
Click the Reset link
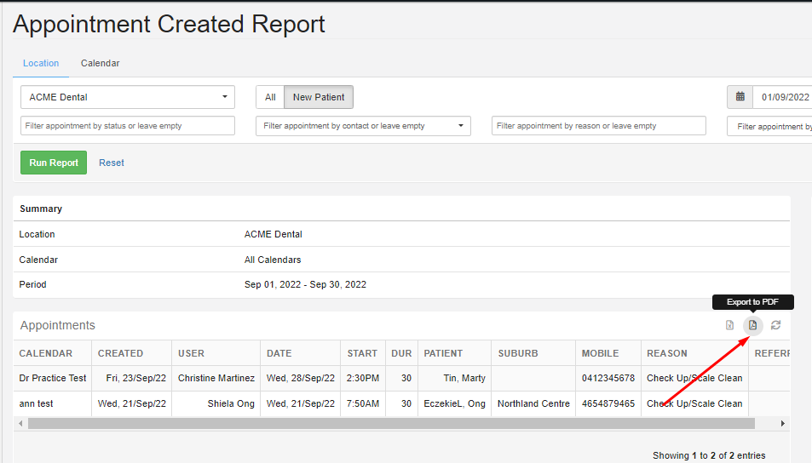pyautogui.click(x=112, y=163)
